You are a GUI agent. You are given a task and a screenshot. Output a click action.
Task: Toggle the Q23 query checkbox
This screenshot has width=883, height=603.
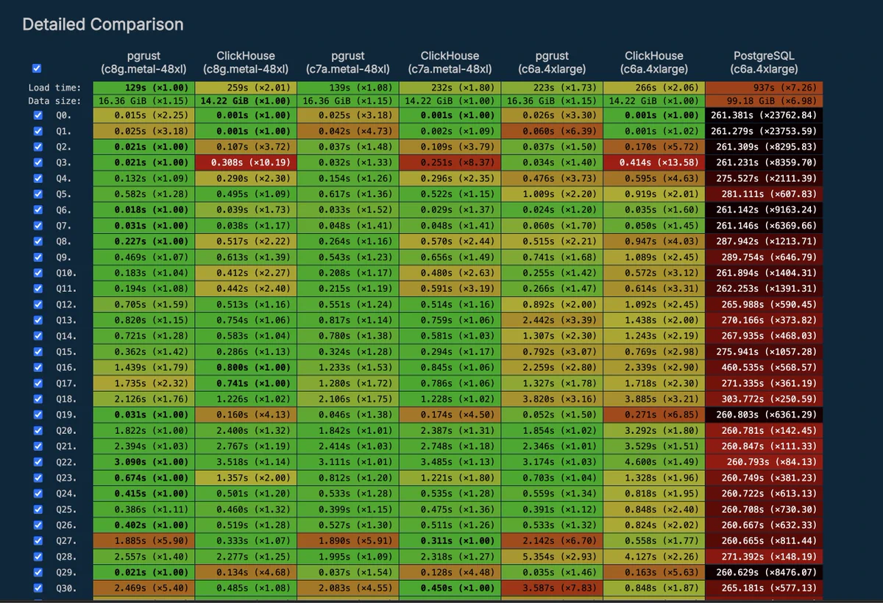(38, 477)
